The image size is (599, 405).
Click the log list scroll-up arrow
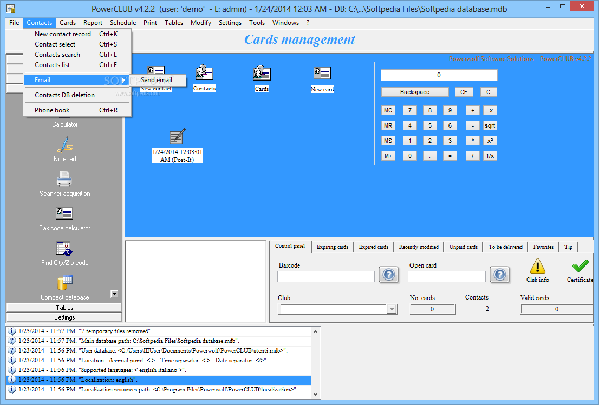(316, 332)
